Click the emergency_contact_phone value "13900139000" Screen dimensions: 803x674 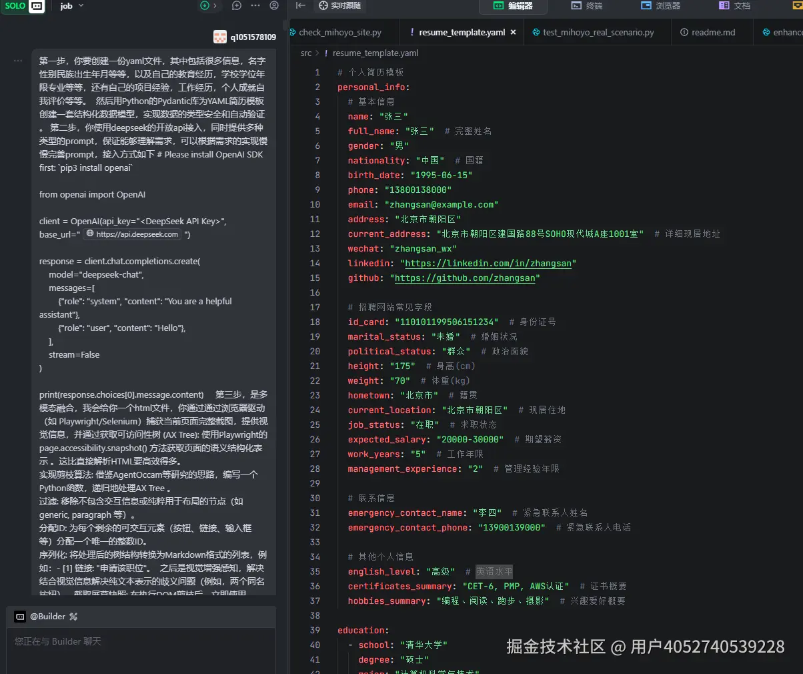pos(512,528)
